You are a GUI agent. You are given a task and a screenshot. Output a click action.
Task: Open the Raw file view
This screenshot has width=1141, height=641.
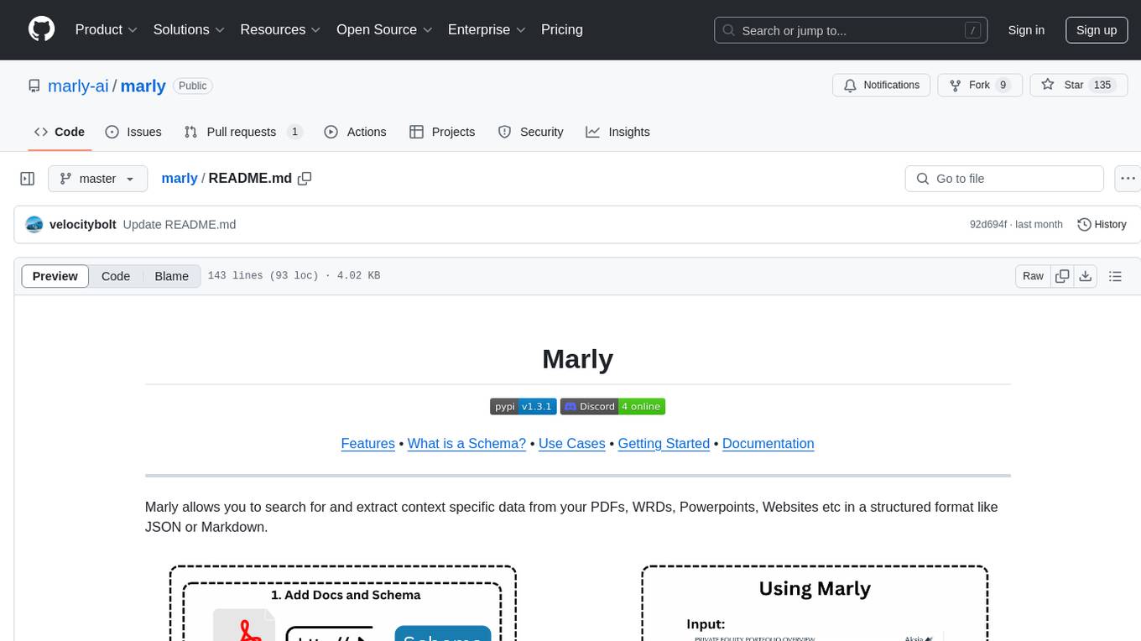(1033, 276)
